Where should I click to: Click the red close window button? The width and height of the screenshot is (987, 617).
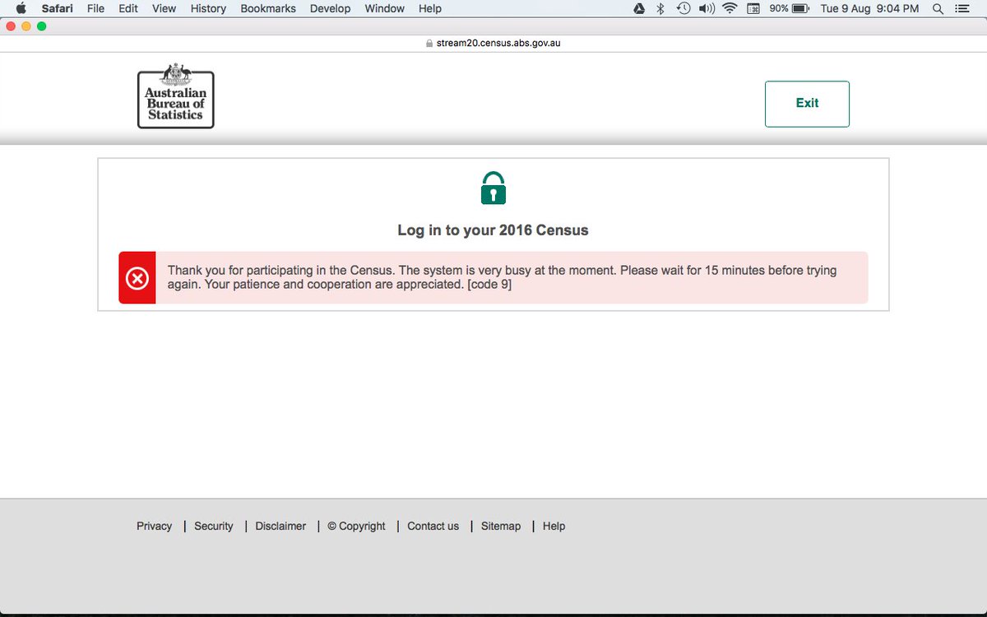pos(11,26)
